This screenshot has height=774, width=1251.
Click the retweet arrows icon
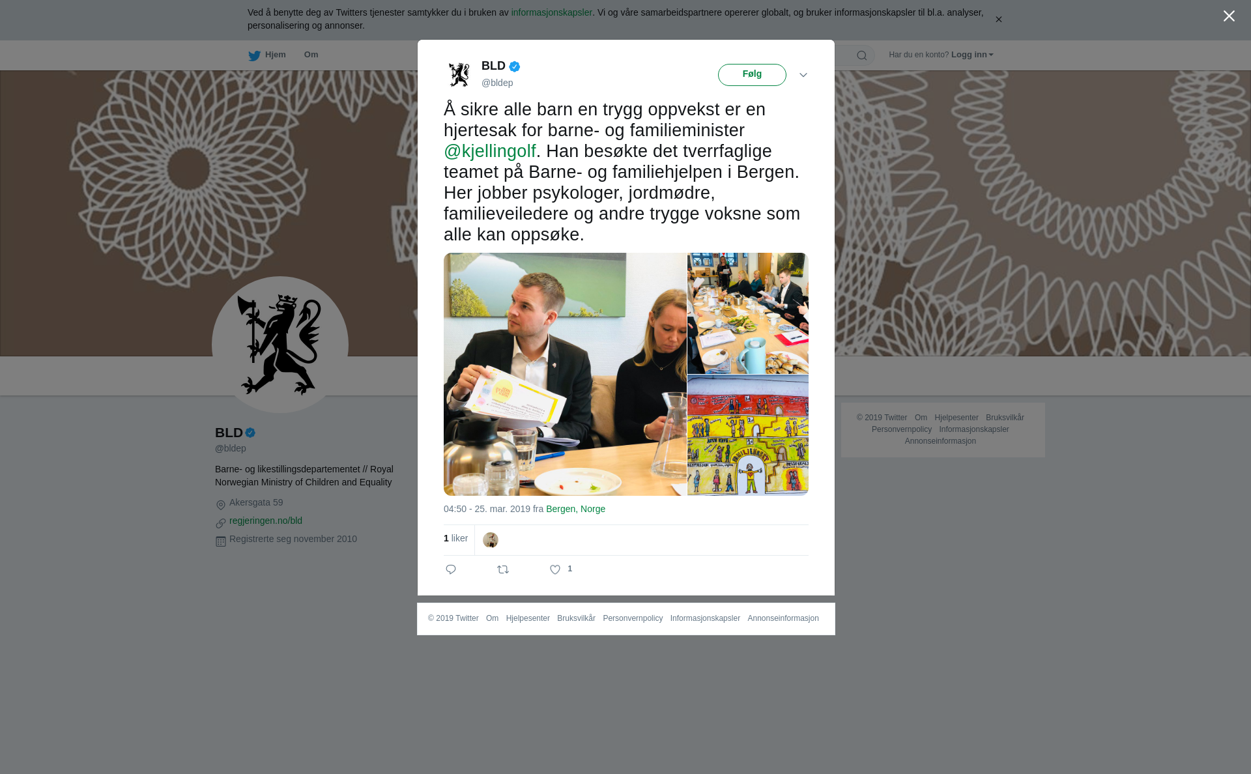pyautogui.click(x=503, y=569)
